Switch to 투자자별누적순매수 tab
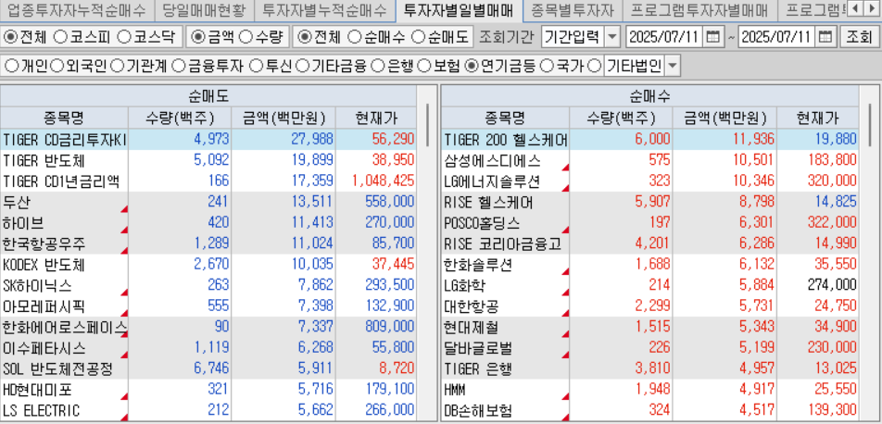 [x=324, y=9]
